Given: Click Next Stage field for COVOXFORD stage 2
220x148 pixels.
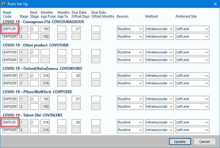Looking at the screenshot, I should tap(34, 83).
